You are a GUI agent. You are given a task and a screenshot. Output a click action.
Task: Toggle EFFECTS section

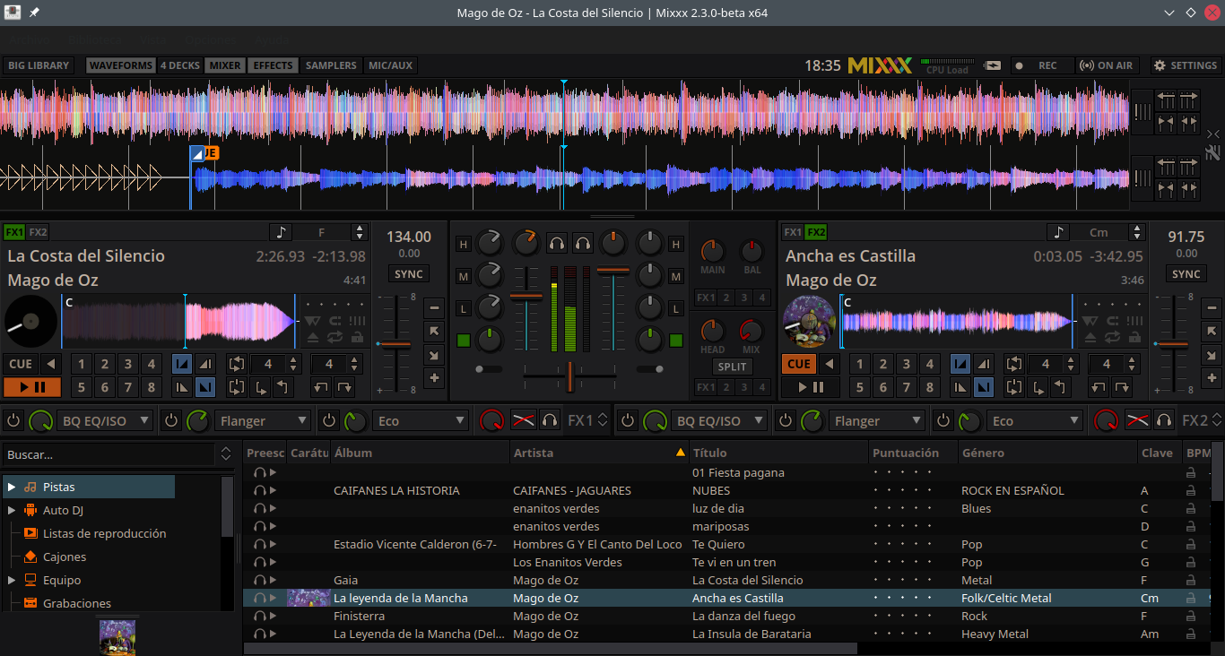[273, 65]
